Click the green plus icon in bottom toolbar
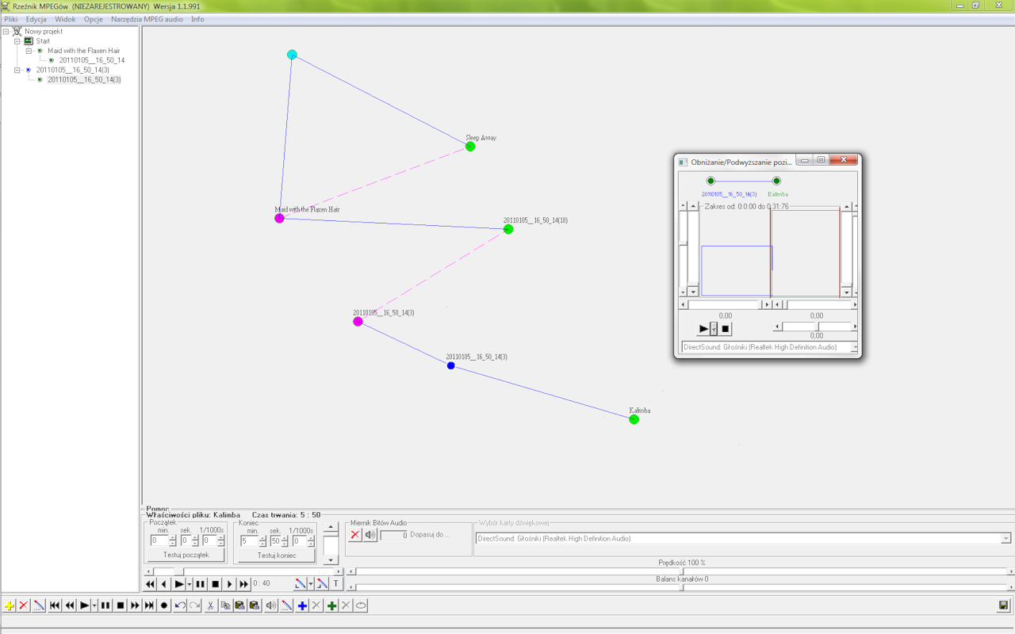 [332, 605]
